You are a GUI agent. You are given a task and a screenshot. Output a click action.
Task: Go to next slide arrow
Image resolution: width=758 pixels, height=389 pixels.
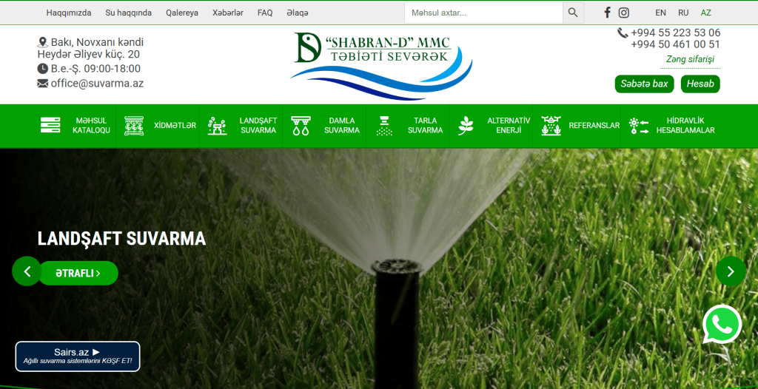(731, 271)
